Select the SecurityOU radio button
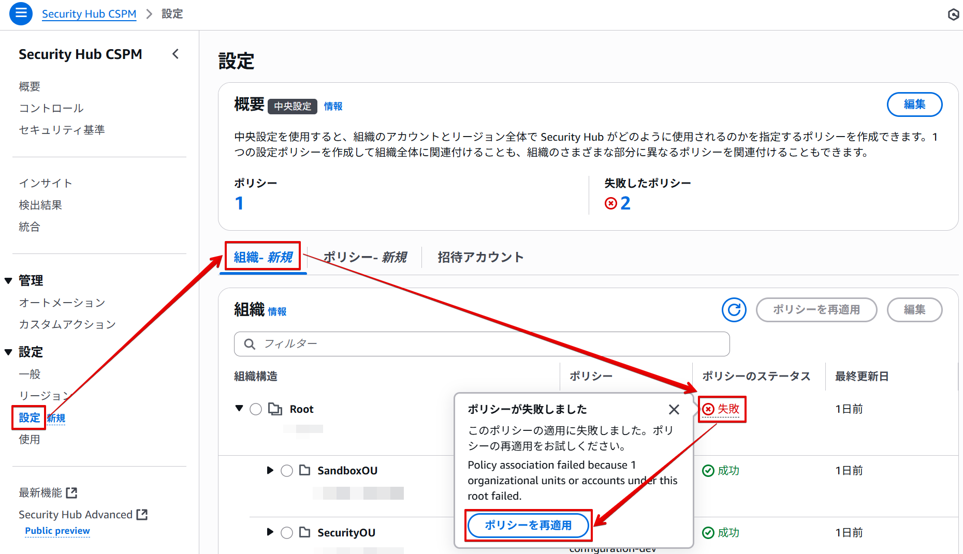This screenshot has width=963, height=554. pos(287,533)
